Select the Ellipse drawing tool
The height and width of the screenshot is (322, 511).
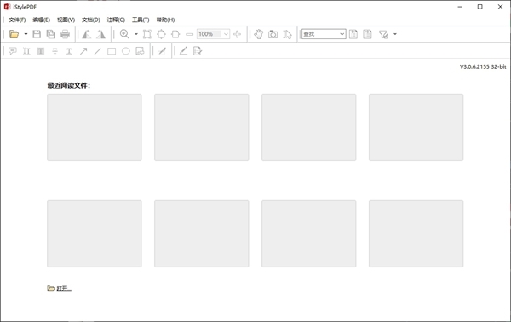coord(126,51)
